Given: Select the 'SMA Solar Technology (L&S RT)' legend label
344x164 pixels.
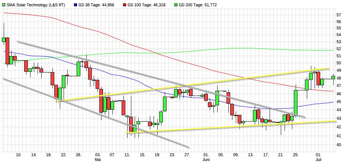Looking at the screenshot, I should pyautogui.click(x=36, y=5).
